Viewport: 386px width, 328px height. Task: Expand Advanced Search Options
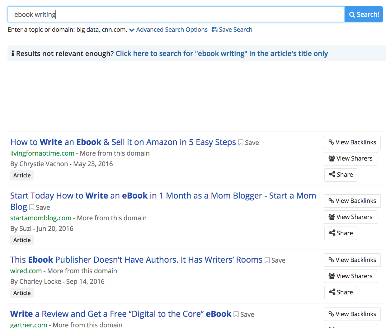(x=168, y=30)
